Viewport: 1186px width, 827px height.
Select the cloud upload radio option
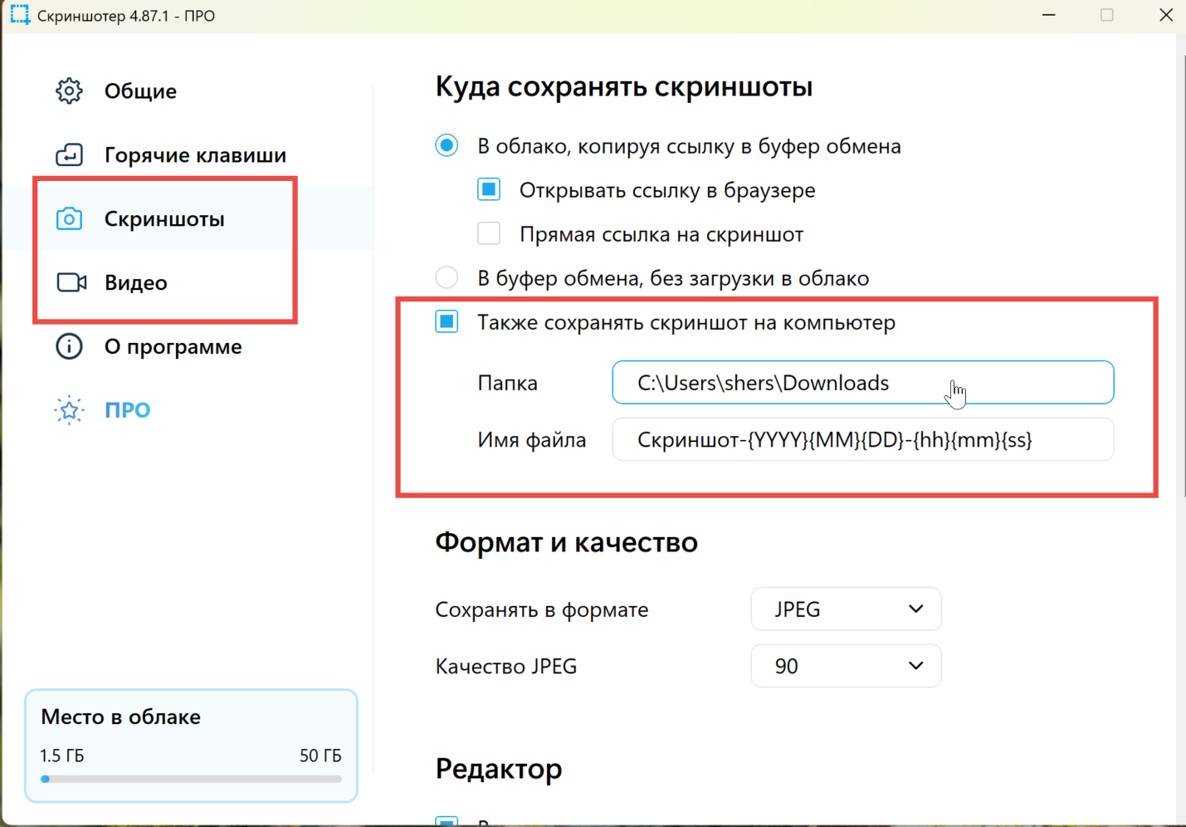click(447, 146)
